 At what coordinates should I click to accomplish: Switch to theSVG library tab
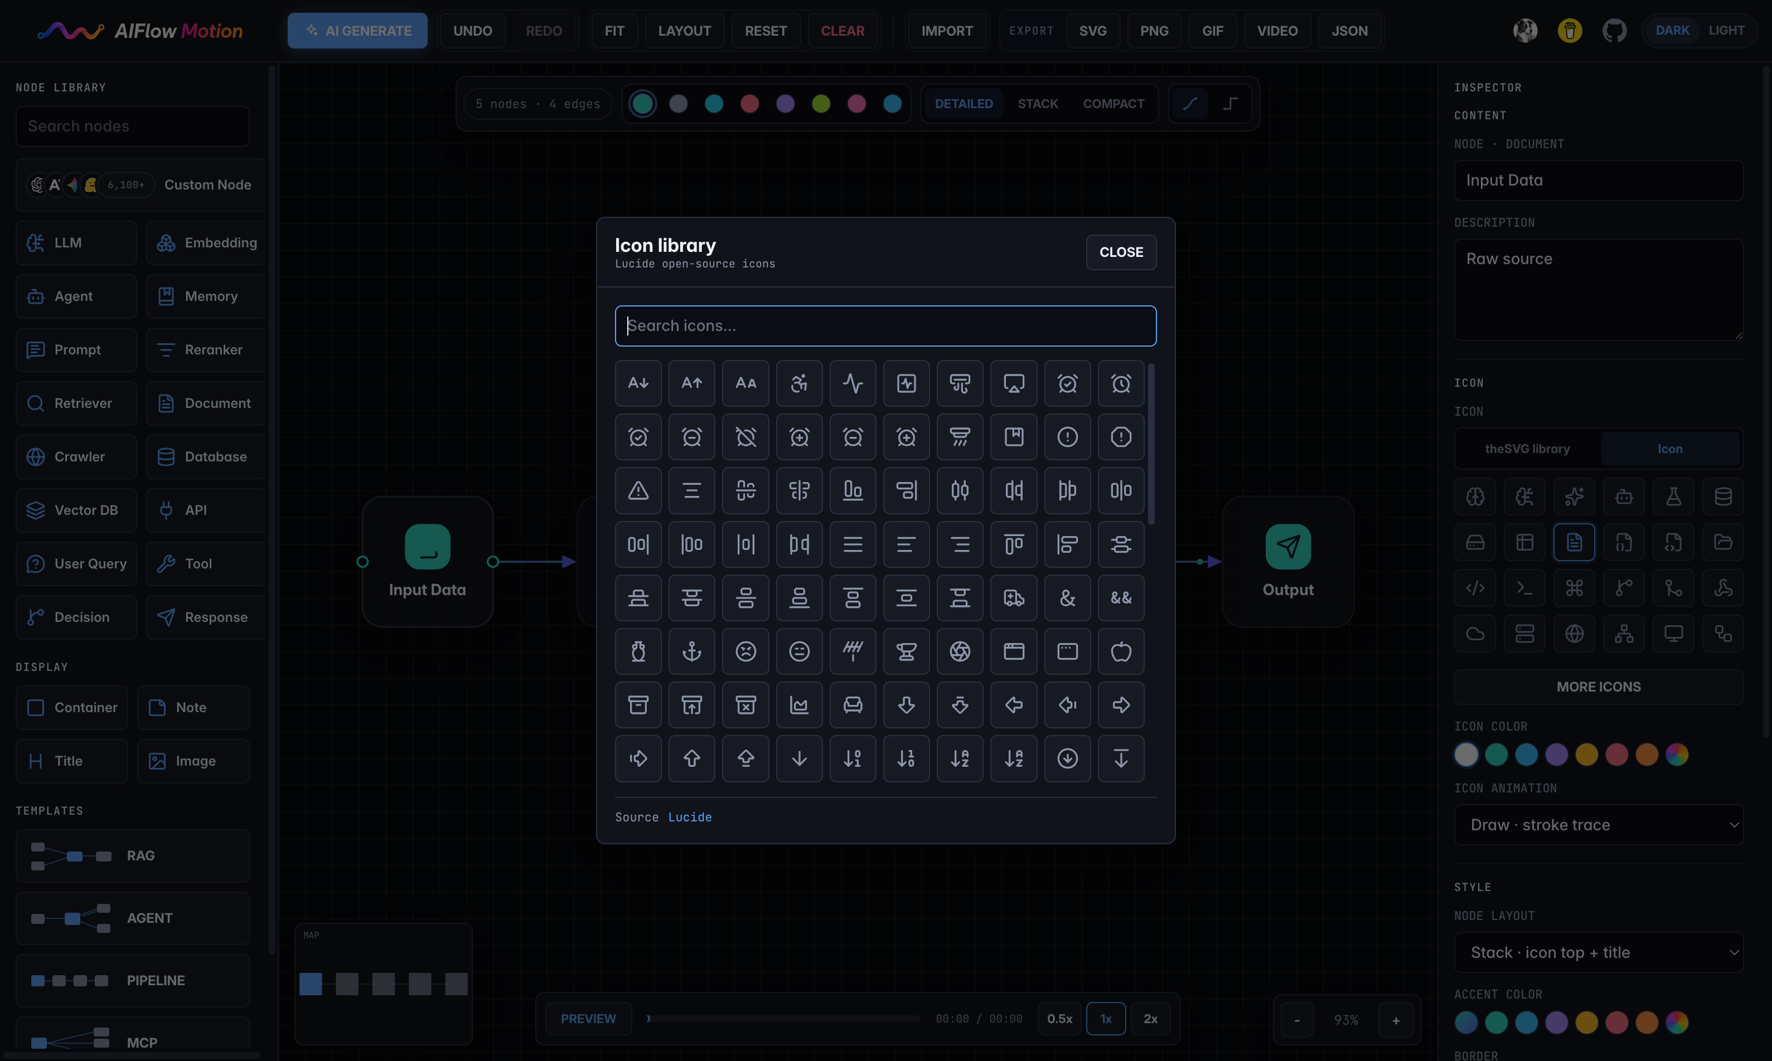(1527, 448)
